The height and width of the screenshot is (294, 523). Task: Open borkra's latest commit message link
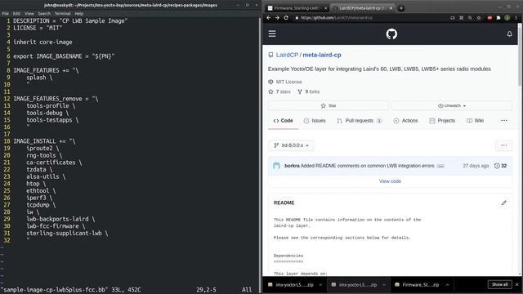pos(367,166)
